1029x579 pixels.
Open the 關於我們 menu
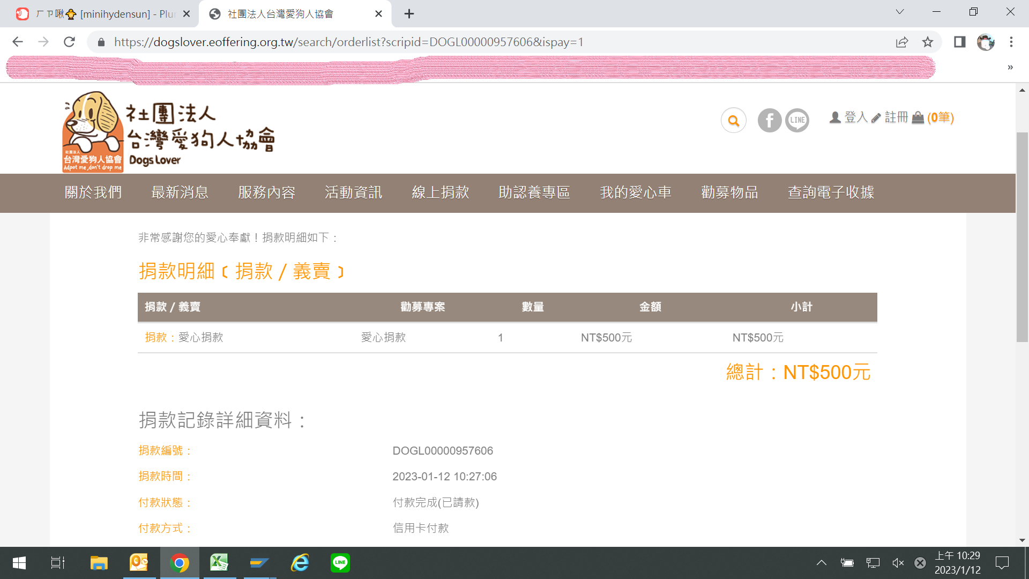[93, 192]
